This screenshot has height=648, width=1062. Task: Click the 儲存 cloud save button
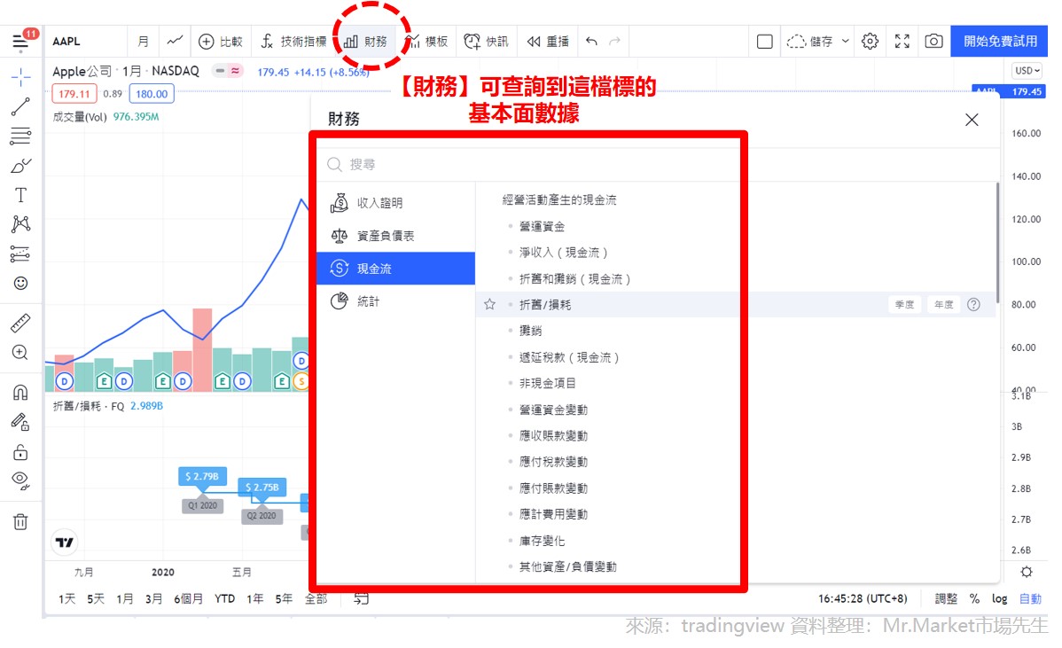point(810,42)
